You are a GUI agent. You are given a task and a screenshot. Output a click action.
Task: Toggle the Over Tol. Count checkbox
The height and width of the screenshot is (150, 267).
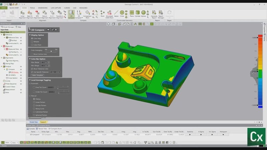pyautogui.click(x=34, y=87)
